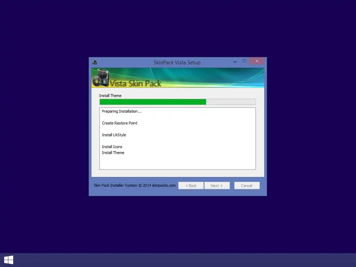Select the 'Create Restore Point' log line

point(120,123)
